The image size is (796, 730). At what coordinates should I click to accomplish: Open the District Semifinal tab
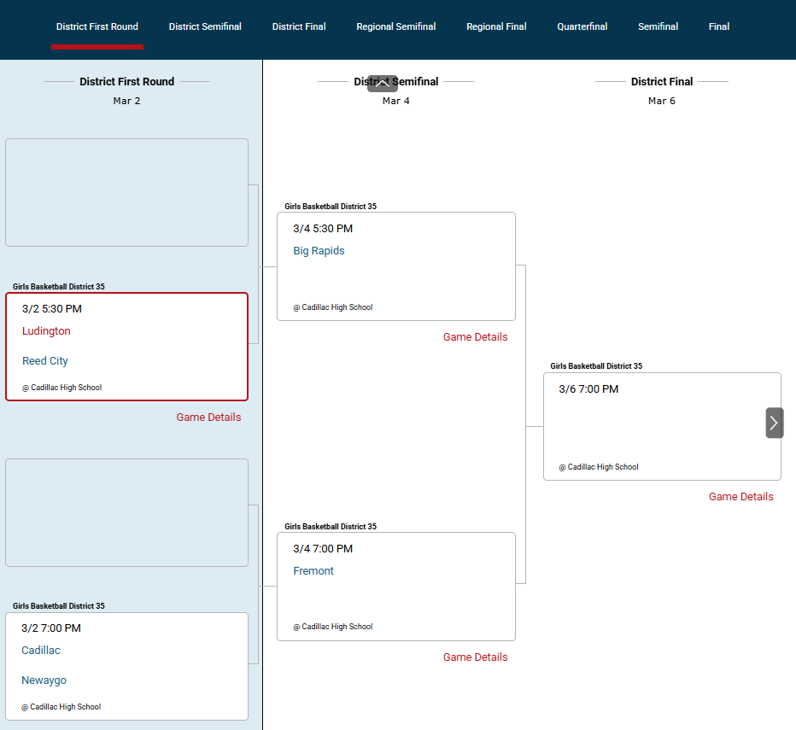tap(205, 26)
